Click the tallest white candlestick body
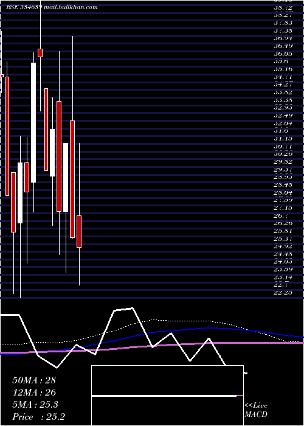Image resolution: width=304 pixels, height=426 pixels. (33, 122)
